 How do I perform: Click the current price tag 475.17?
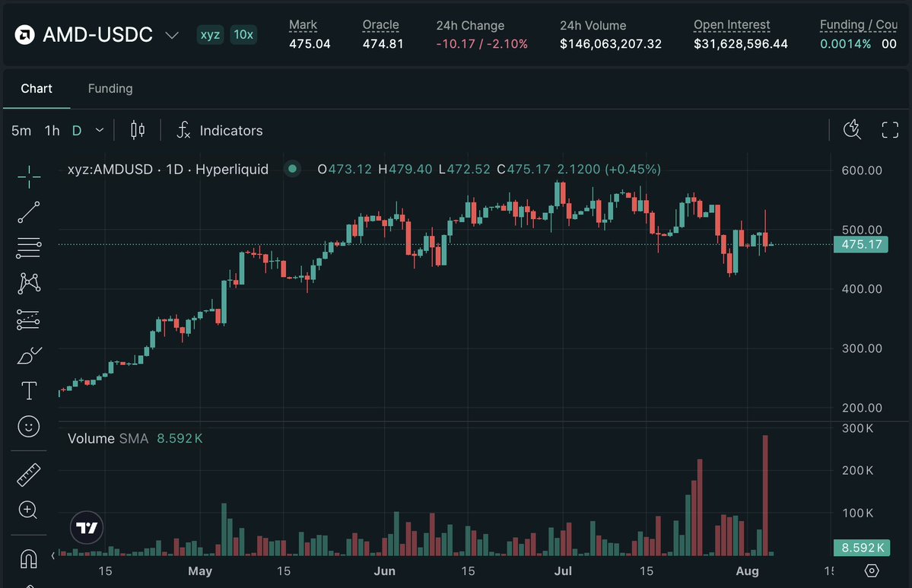coord(861,244)
